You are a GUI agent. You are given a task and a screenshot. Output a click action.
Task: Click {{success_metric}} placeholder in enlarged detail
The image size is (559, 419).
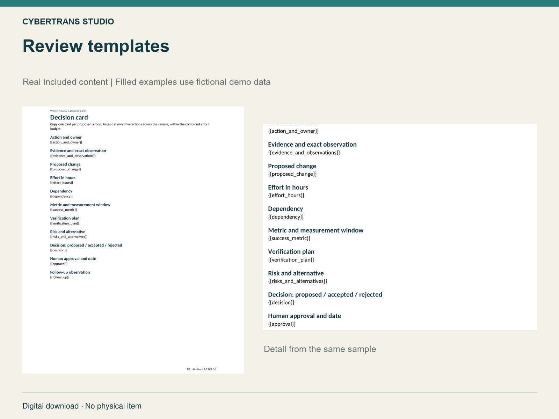tap(289, 238)
